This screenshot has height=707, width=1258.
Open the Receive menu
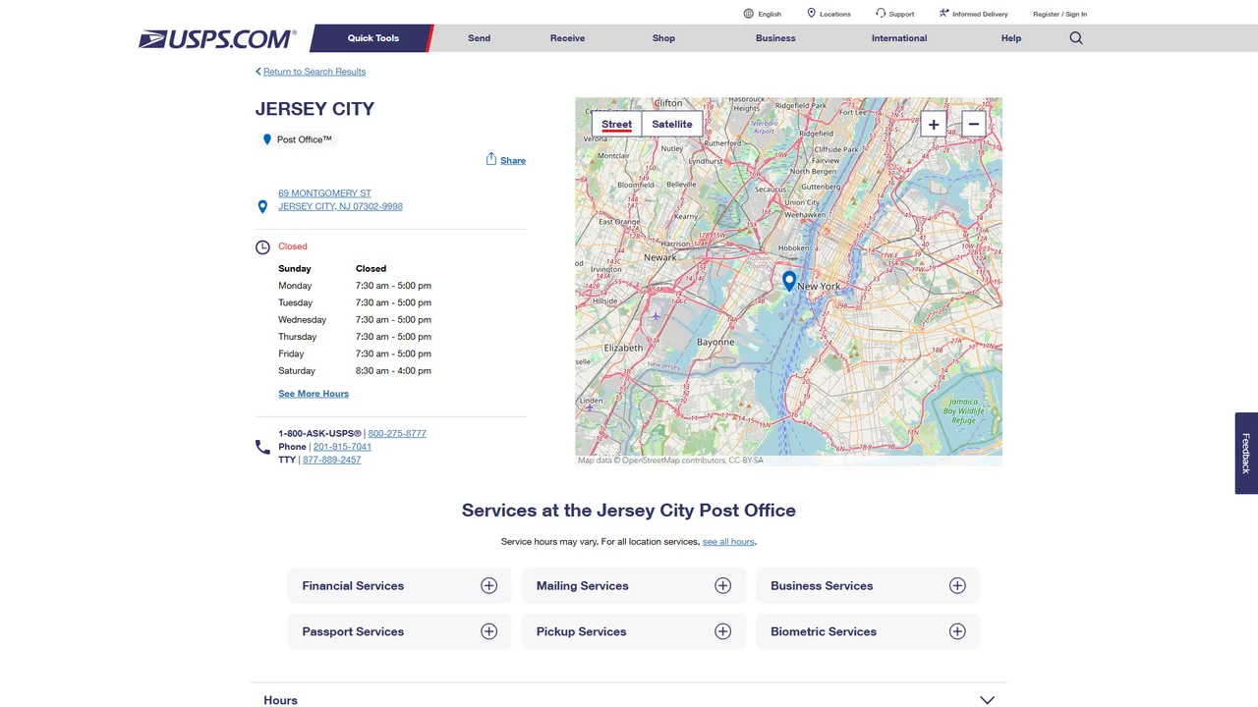[x=567, y=38]
